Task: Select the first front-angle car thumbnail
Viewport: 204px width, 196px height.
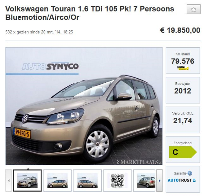Action: 28,180
